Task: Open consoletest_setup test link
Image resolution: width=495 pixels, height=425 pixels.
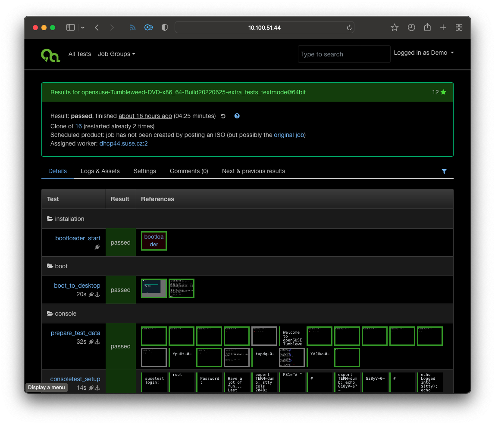Action: coord(75,379)
